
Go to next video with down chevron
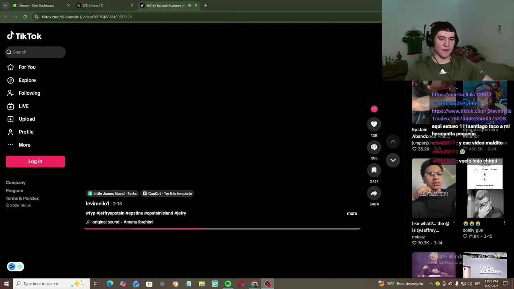(x=393, y=160)
